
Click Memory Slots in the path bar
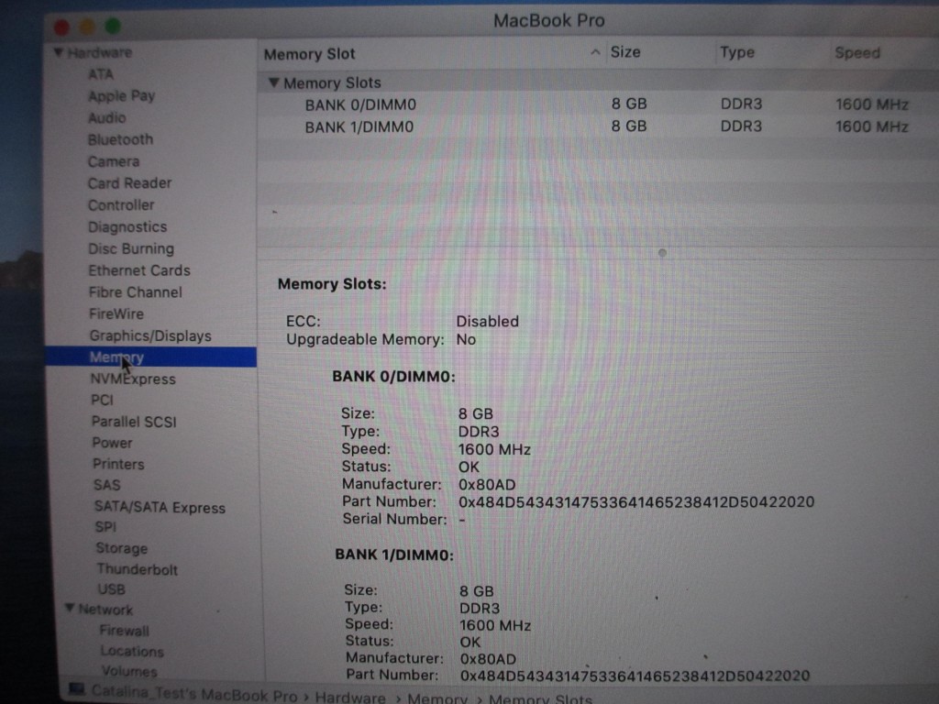(x=540, y=698)
